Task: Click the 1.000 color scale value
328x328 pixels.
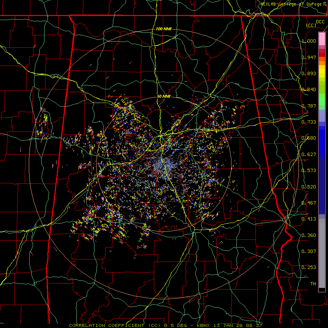Action: pyautogui.click(x=309, y=41)
